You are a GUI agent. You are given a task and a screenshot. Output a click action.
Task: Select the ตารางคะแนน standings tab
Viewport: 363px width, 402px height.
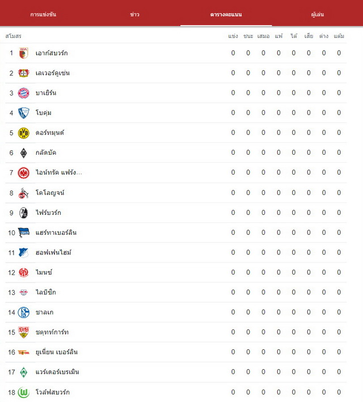pos(226,14)
